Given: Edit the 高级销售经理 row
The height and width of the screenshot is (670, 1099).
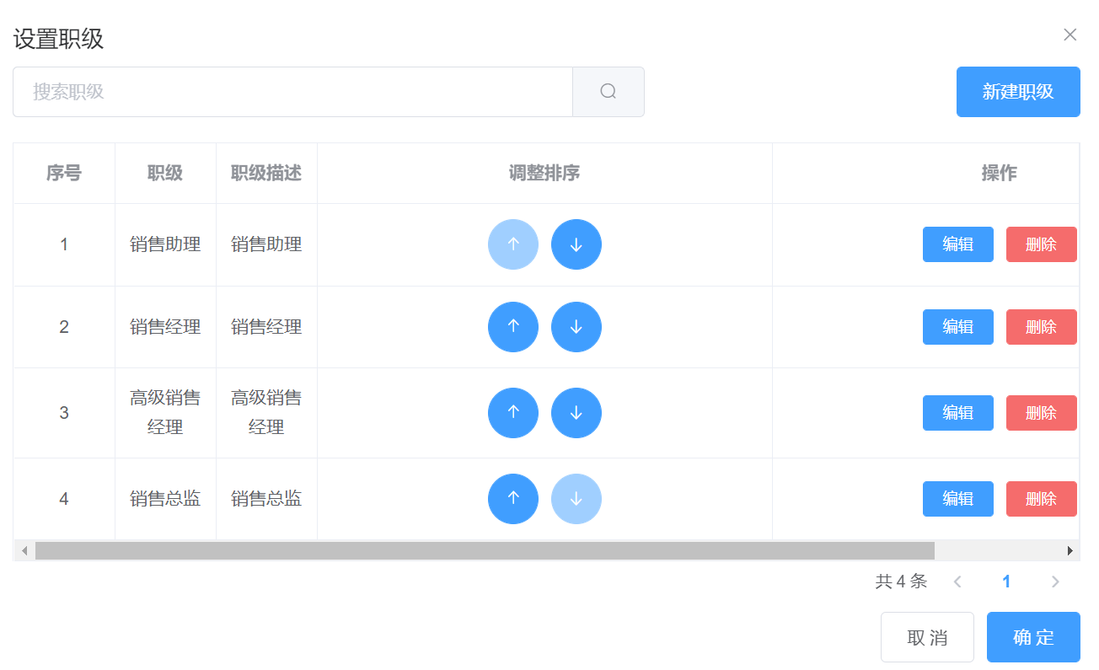Looking at the screenshot, I should coord(957,413).
